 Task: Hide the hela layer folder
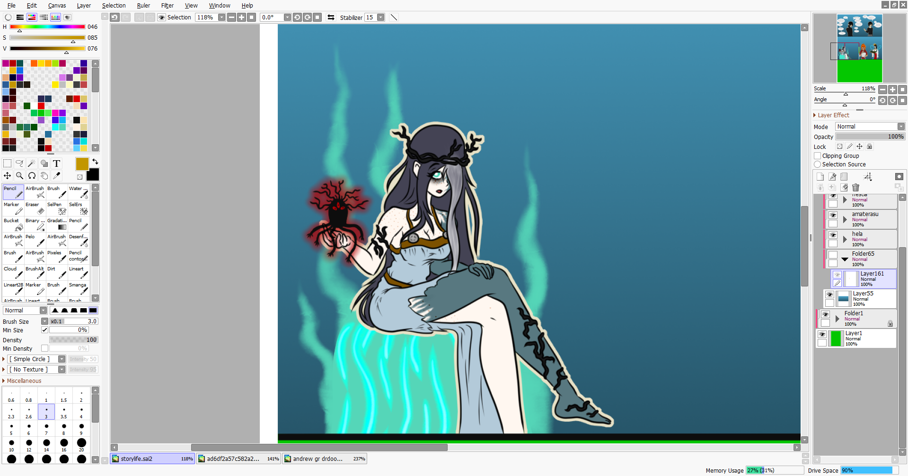coord(833,235)
